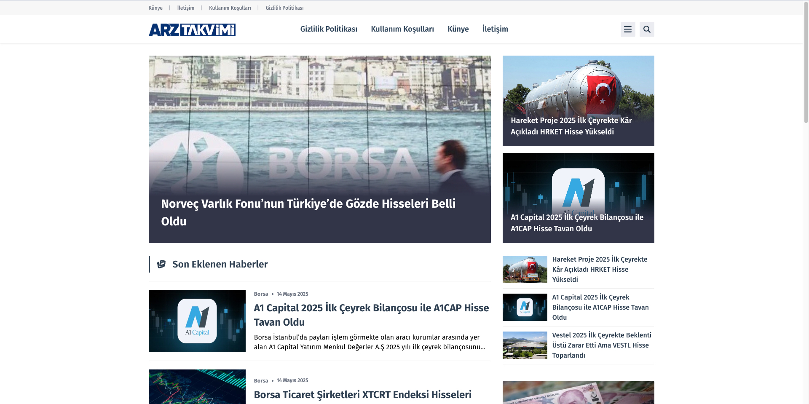Open sidebar list link Hareket Proje 2025 İlk Çeyrekte
Screen dimensions: 809x404
[x=600, y=269]
